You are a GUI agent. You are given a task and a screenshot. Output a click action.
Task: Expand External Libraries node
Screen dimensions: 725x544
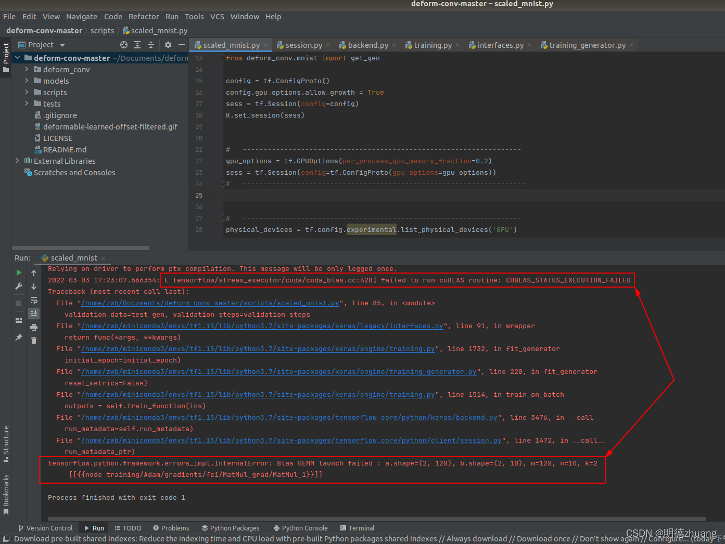[18, 161]
